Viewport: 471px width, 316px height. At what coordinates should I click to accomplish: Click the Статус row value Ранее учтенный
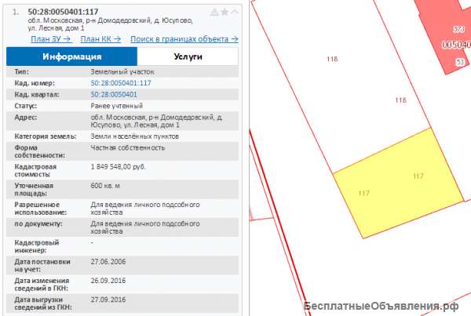pyautogui.click(x=116, y=105)
